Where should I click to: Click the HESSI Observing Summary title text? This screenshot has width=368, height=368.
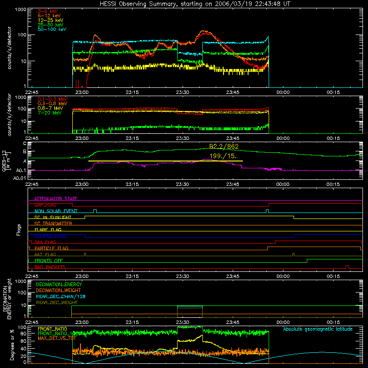195,4
